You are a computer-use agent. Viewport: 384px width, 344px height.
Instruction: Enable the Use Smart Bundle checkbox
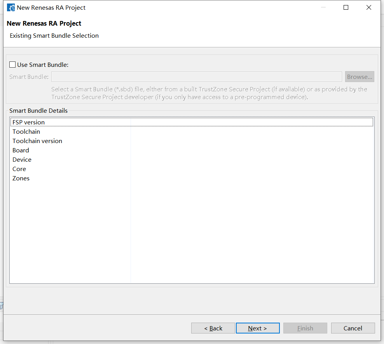pos(12,65)
